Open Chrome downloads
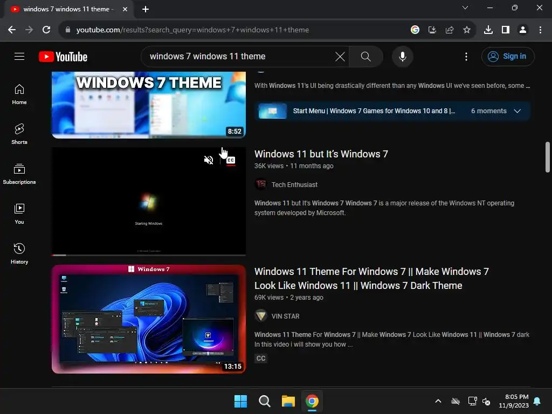Viewport: 552px width, 414px height. tap(488, 30)
